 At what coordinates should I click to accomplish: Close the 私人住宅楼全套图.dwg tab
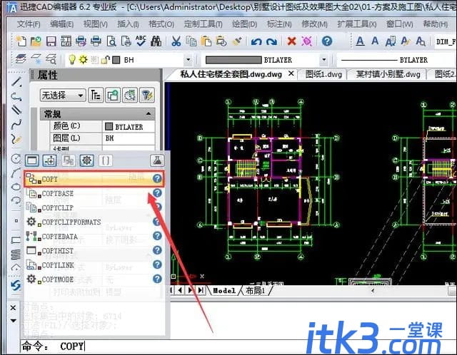point(291,74)
